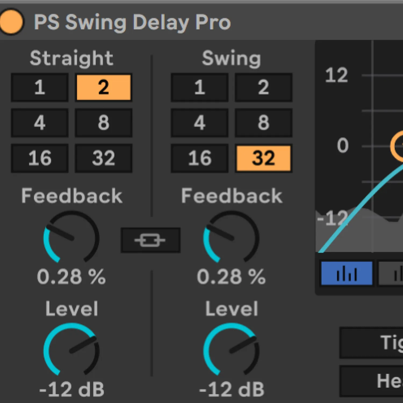Select the blue spectrum display icon

pos(347,274)
